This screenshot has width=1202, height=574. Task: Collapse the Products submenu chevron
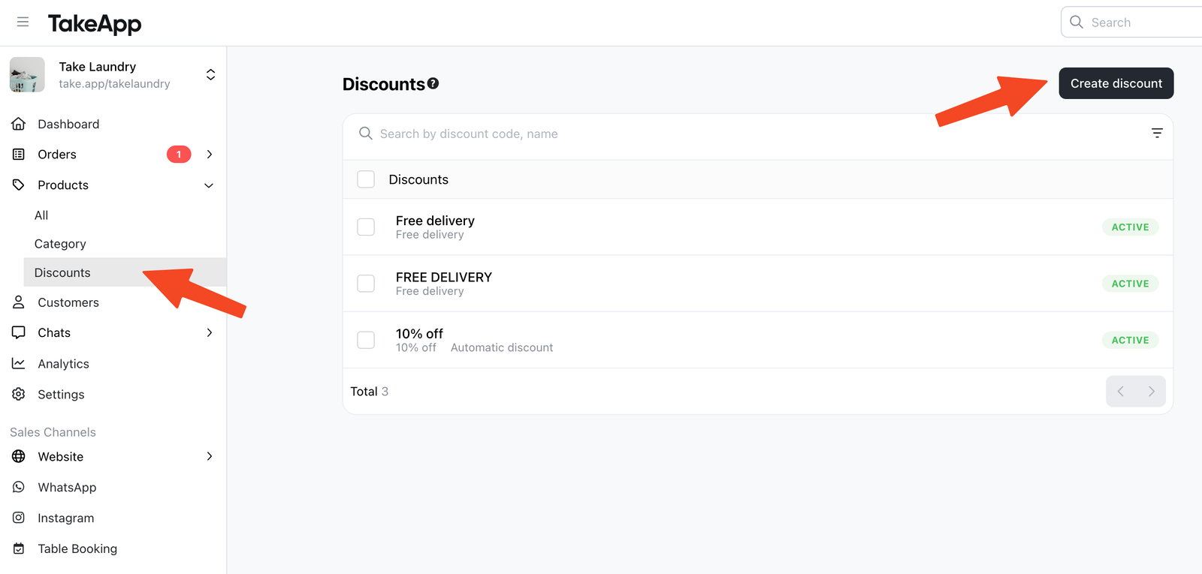(209, 185)
